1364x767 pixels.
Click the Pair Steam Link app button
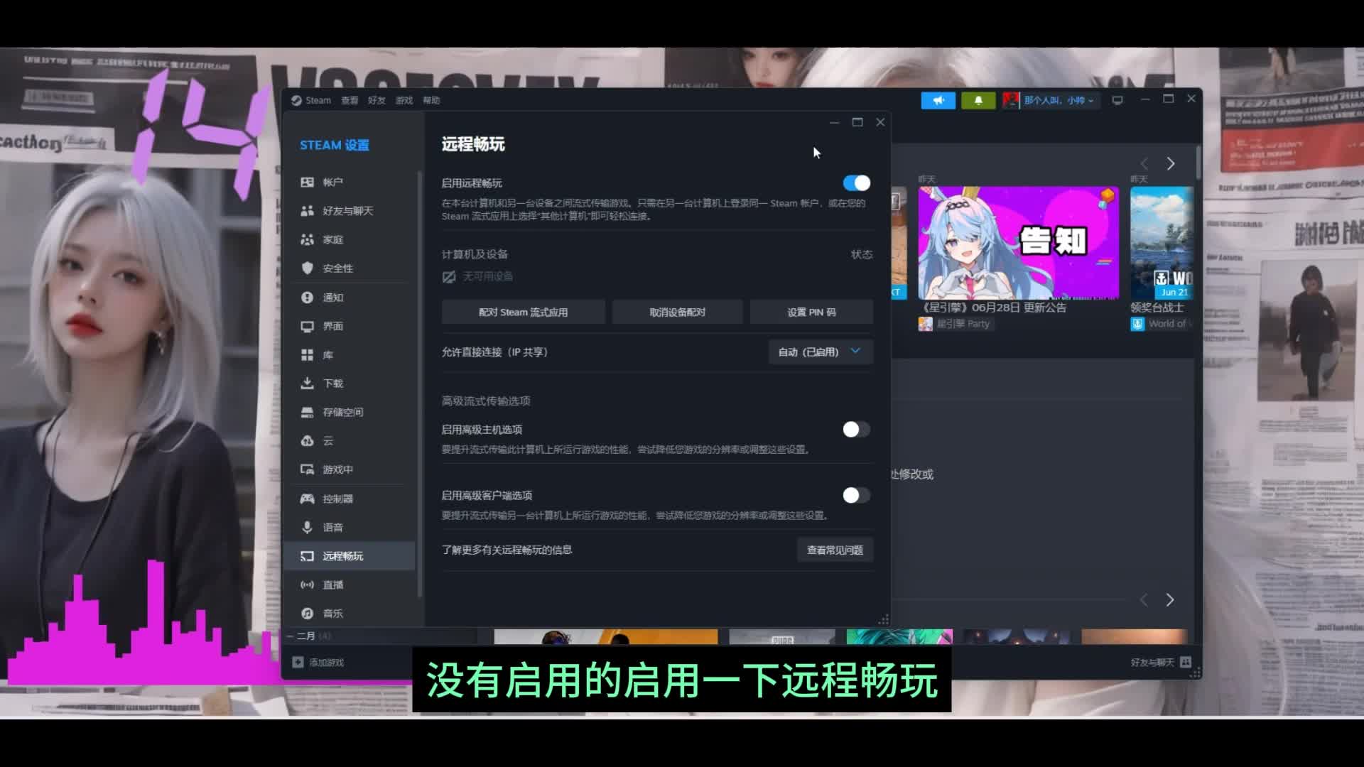point(523,312)
